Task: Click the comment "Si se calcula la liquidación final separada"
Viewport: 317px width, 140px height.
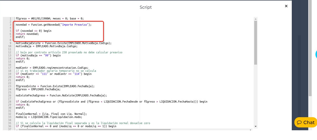Action: [83, 123]
